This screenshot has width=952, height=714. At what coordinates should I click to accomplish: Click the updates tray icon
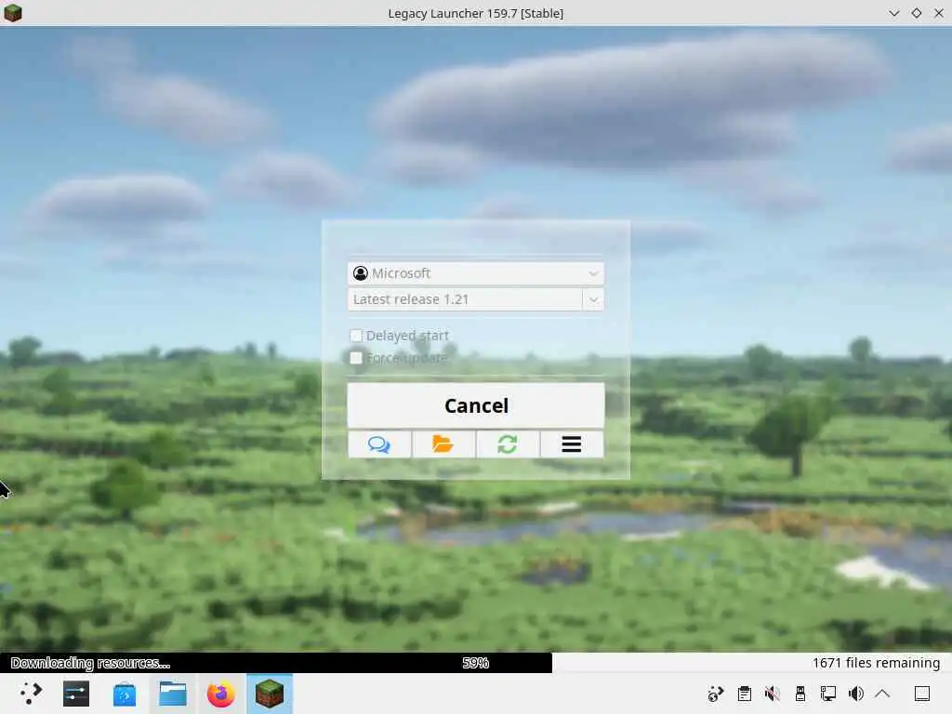click(x=716, y=694)
